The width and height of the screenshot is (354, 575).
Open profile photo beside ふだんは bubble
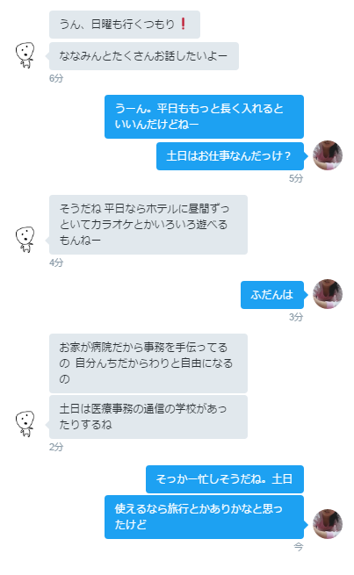(328, 294)
